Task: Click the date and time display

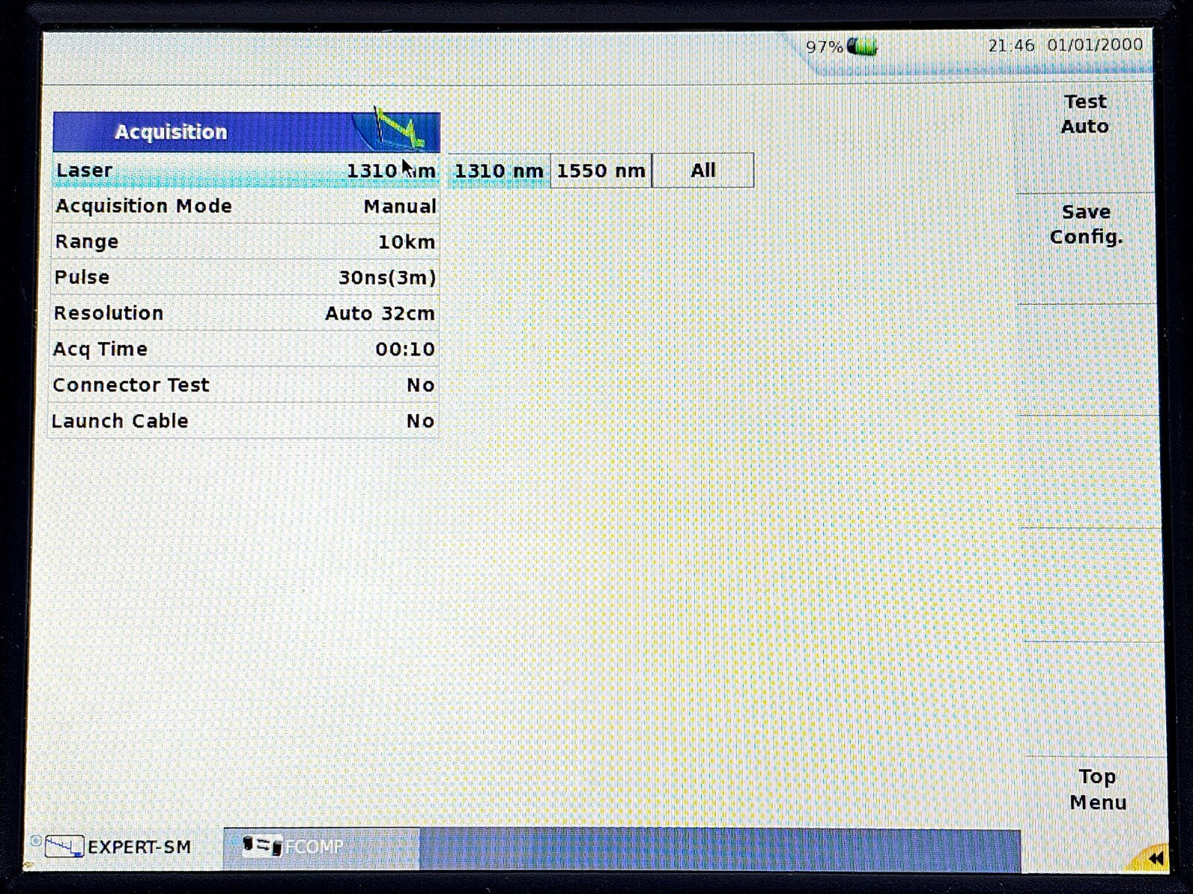Action: point(1065,45)
